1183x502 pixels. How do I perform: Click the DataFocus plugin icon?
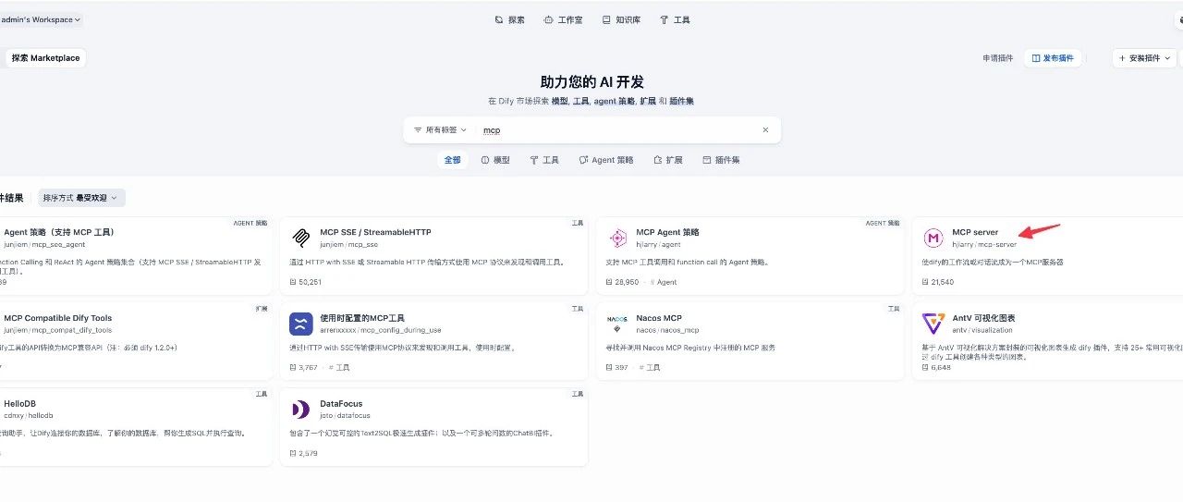pyautogui.click(x=300, y=410)
